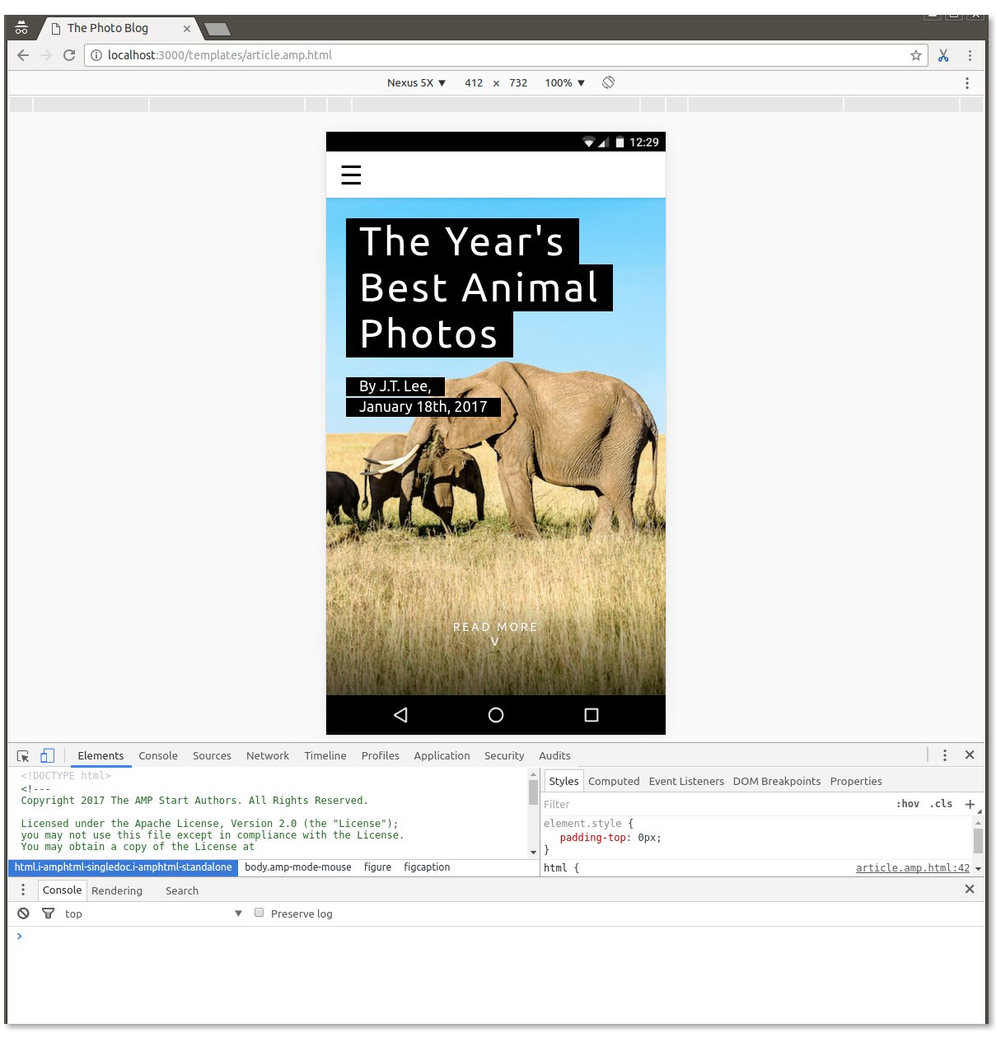Switch to the Network tab

click(267, 755)
